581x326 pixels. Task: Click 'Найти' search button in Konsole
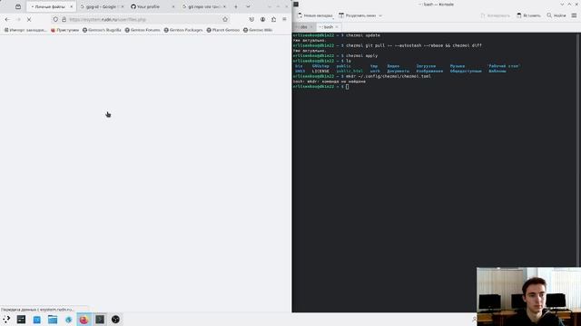coord(556,15)
